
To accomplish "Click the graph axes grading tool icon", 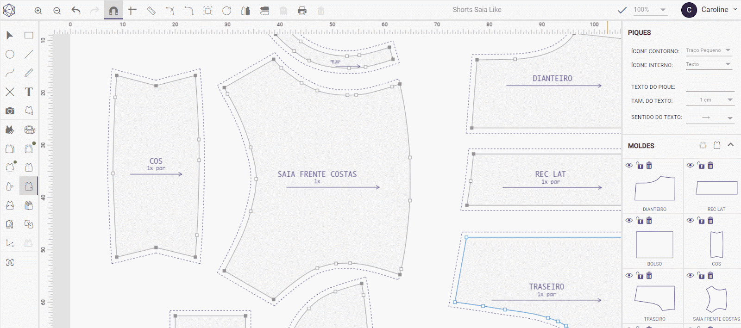I will 10,243.
